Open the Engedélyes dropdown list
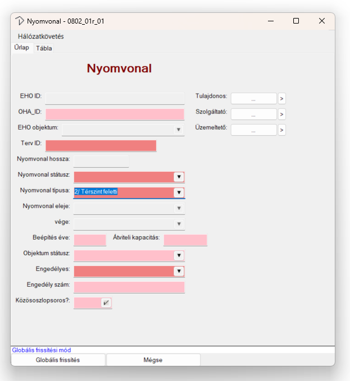Screen dimensions: 350x381 [179, 272]
